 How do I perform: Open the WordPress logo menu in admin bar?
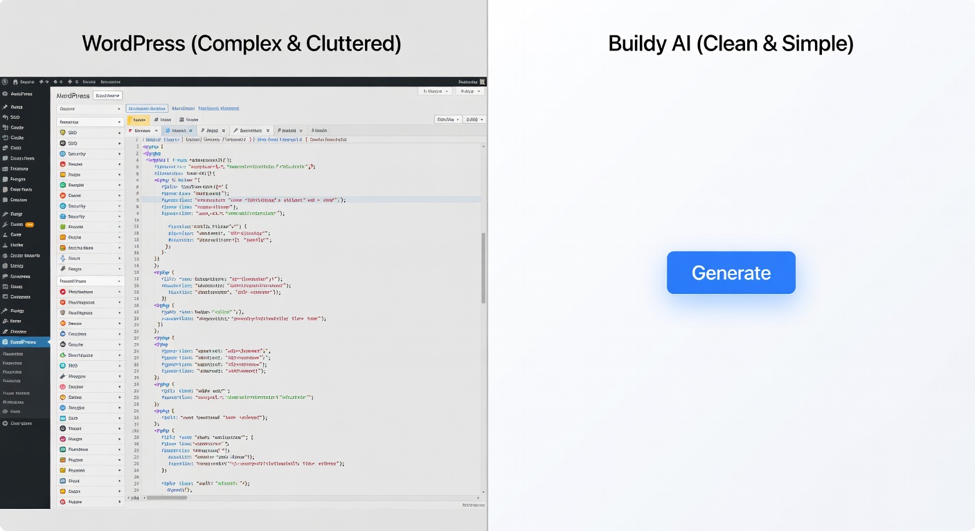(x=5, y=82)
